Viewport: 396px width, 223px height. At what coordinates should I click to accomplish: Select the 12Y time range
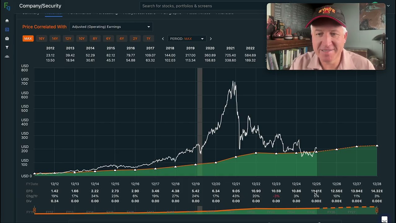click(x=68, y=39)
